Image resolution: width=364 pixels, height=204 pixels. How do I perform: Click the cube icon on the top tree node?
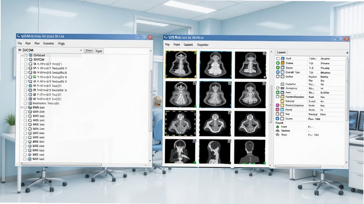pyautogui.click(x=30, y=55)
